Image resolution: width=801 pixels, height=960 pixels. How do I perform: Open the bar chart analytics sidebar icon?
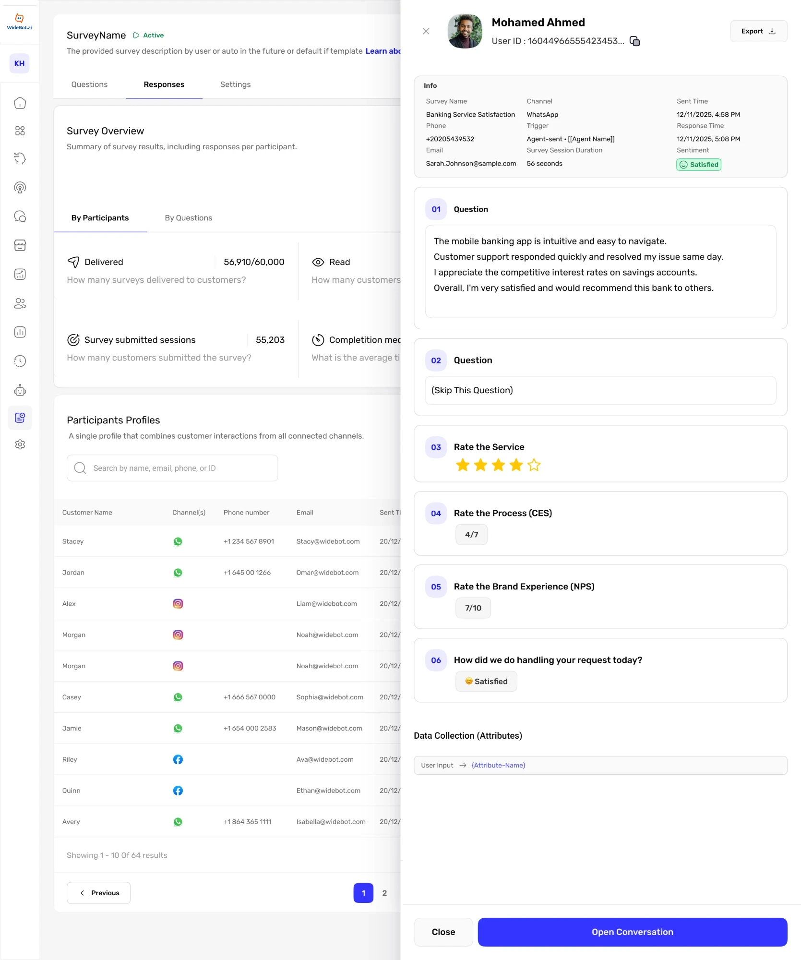(x=20, y=332)
